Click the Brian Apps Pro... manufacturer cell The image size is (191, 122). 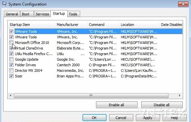pos(70,76)
